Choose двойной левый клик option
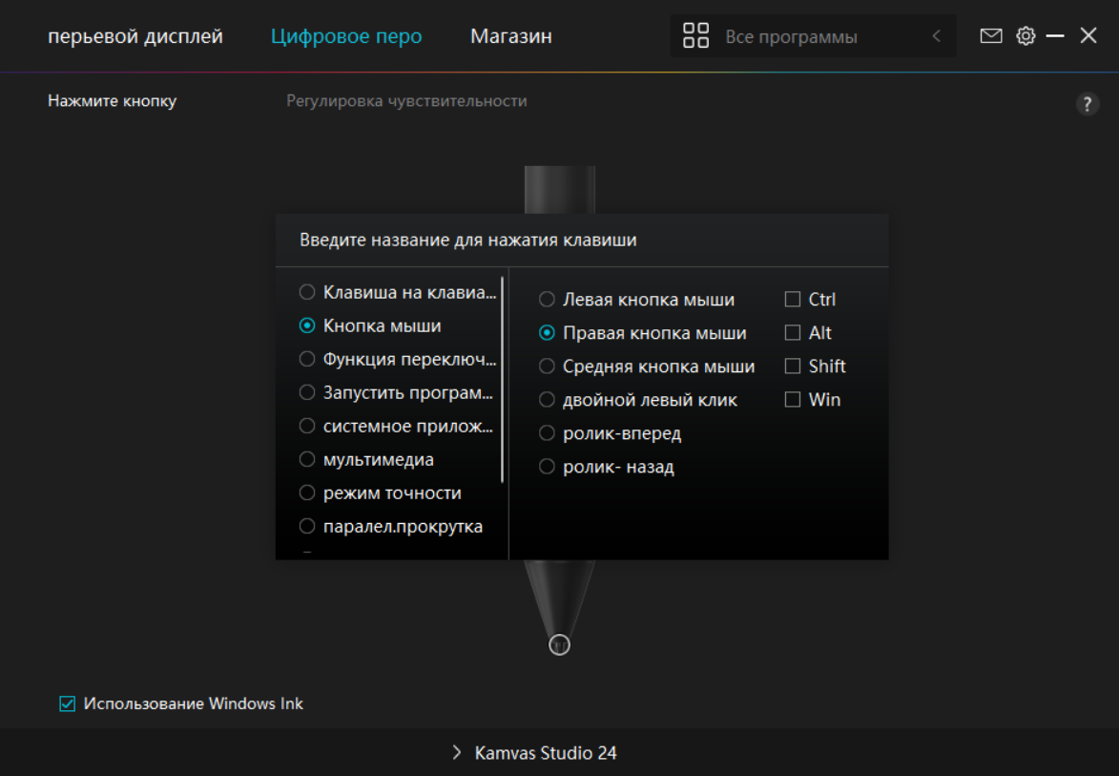 547,400
